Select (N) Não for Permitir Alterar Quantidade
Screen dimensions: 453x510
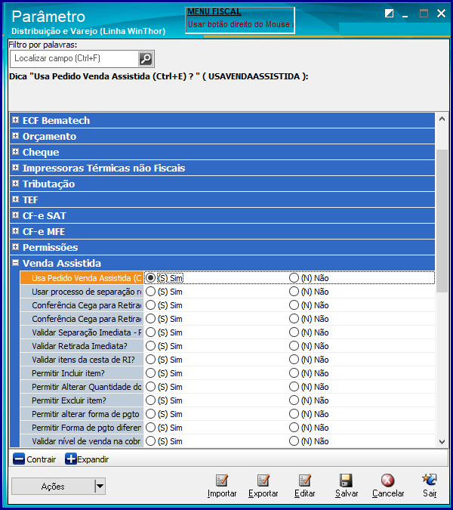[x=294, y=386]
